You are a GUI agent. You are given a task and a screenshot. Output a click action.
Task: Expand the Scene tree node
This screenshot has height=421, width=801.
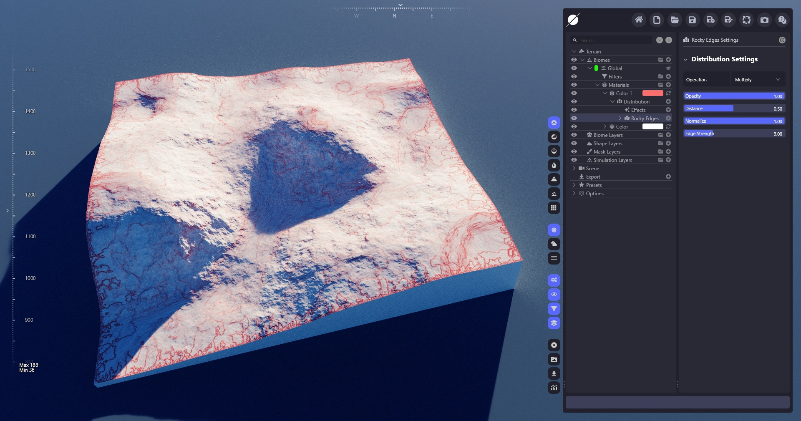[574, 168]
